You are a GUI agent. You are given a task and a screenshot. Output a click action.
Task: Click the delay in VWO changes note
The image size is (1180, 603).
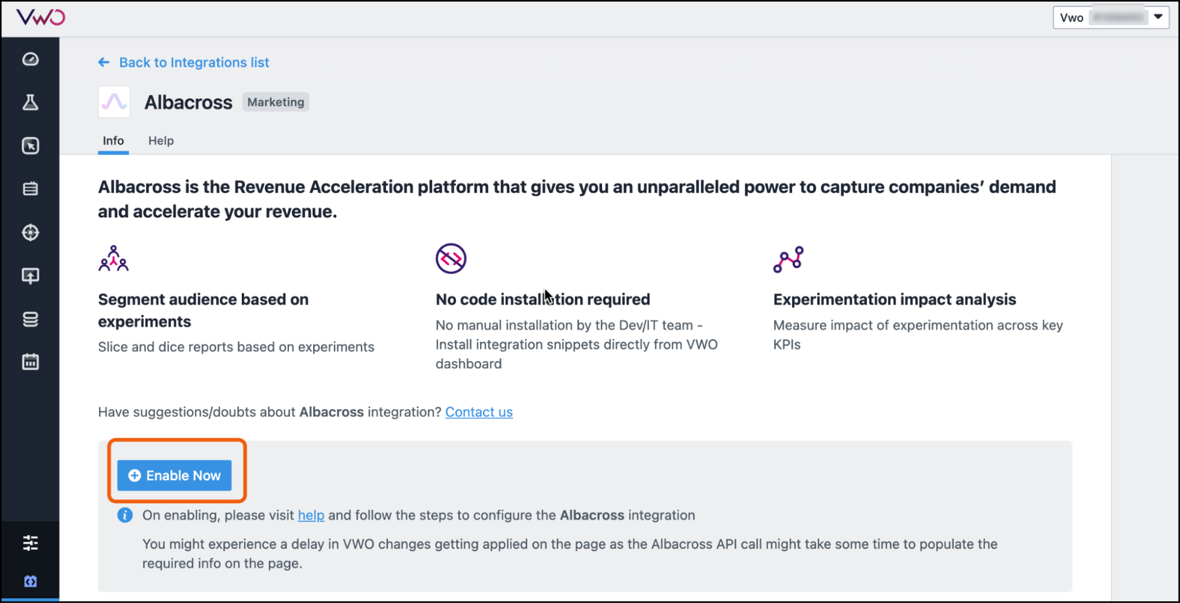coord(570,553)
